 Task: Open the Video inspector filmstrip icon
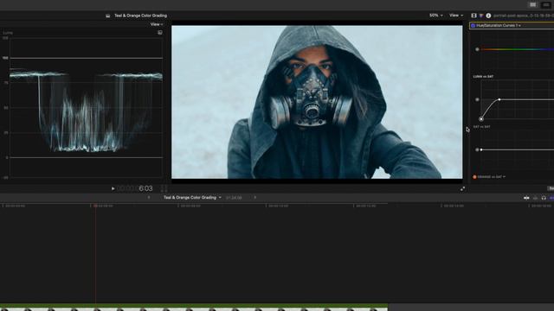[473, 16]
